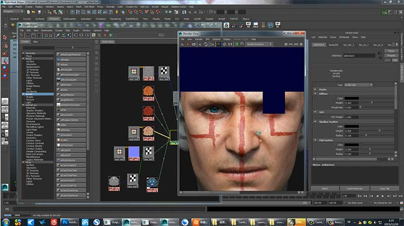
Task: Click the shelf cube icon left of Hypershade
Action: click(x=13, y=25)
